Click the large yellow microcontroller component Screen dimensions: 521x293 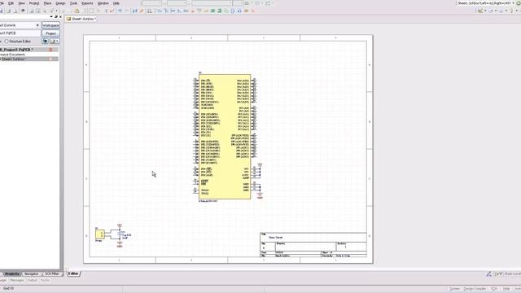(x=225, y=137)
